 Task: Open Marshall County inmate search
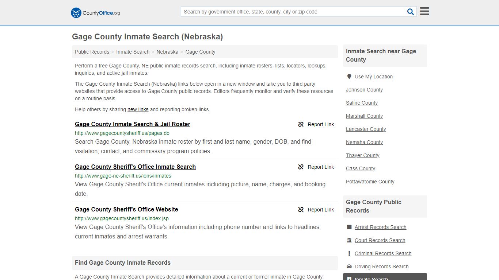(364, 116)
